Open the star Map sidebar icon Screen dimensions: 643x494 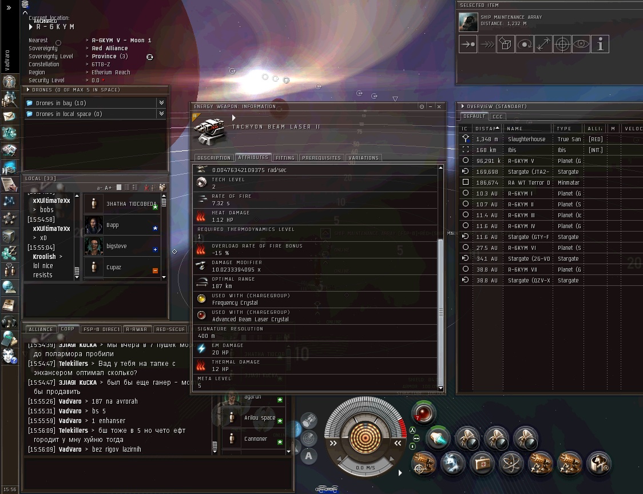9,201
